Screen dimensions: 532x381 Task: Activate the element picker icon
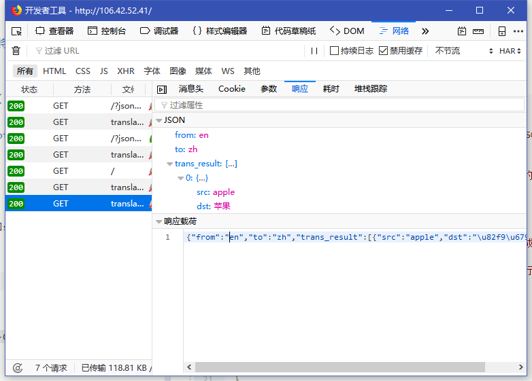[16, 31]
